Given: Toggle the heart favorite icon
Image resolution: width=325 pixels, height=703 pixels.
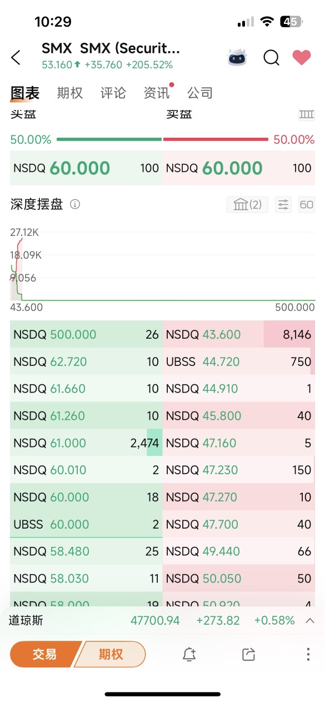Looking at the screenshot, I should [x=302, y=57].
